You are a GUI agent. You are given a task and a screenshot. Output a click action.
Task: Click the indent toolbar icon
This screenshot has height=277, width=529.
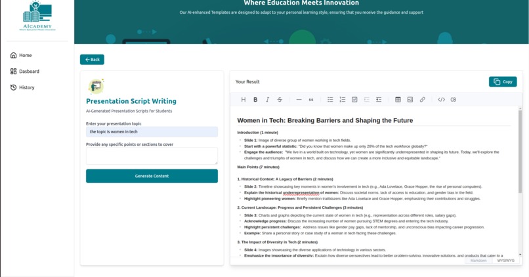367,100
